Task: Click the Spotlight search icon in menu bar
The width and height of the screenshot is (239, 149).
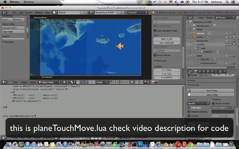Action: (227, 2)
